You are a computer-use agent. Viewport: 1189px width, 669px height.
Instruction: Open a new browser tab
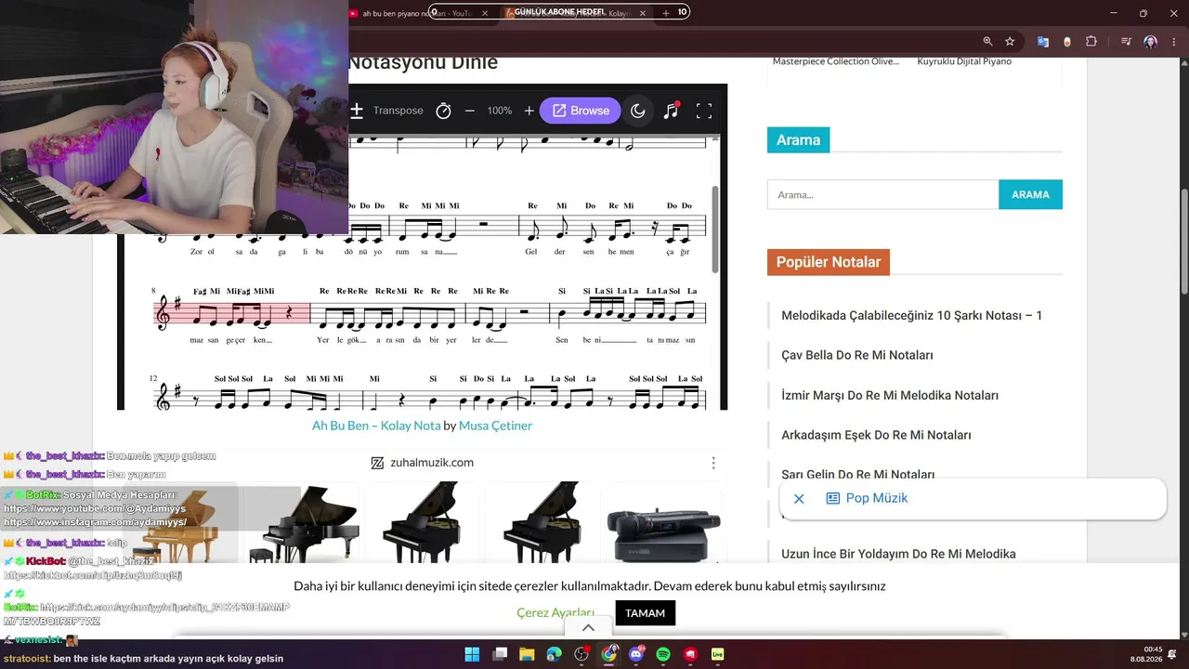tap(665, 13)
